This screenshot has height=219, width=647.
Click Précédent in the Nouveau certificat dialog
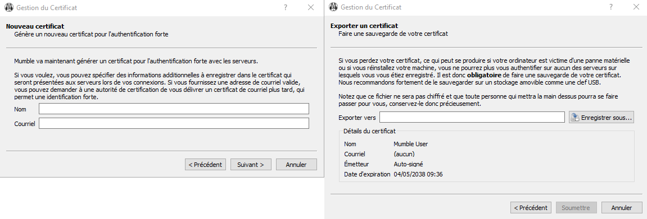click(x=206, y=164)
